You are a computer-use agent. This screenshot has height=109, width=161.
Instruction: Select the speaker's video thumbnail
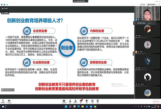click(x=147, y=13)
